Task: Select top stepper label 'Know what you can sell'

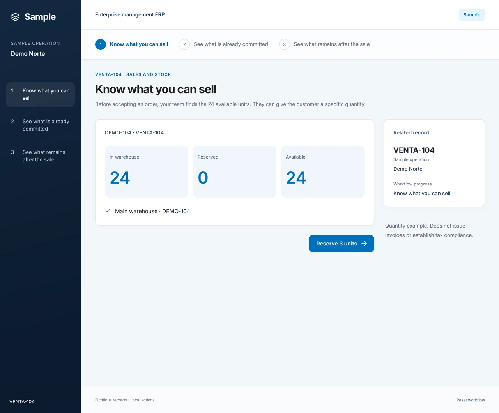Action: coord(139,44)
